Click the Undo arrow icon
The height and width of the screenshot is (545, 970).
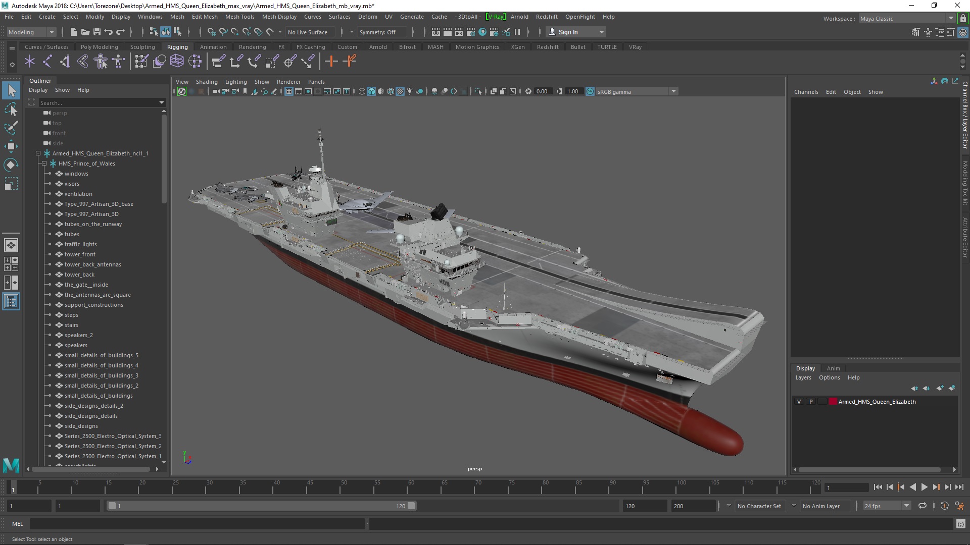coord(109,32)
